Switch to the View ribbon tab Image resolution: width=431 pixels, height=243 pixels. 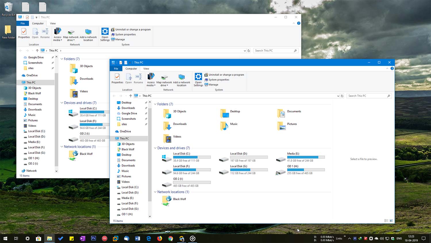146,69
